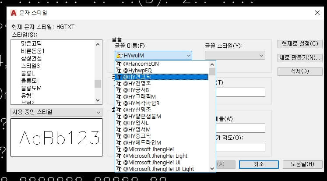
Task: Select 스타일3 in styles list
Action: tap(31, 66)
